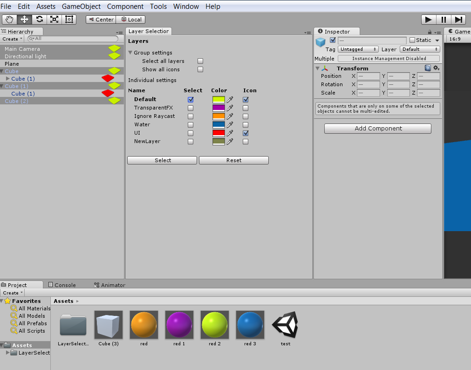Click the blue cube object icon in Inspector
The width and height of the screenshot is (471, 370).
tap(321, 42)
